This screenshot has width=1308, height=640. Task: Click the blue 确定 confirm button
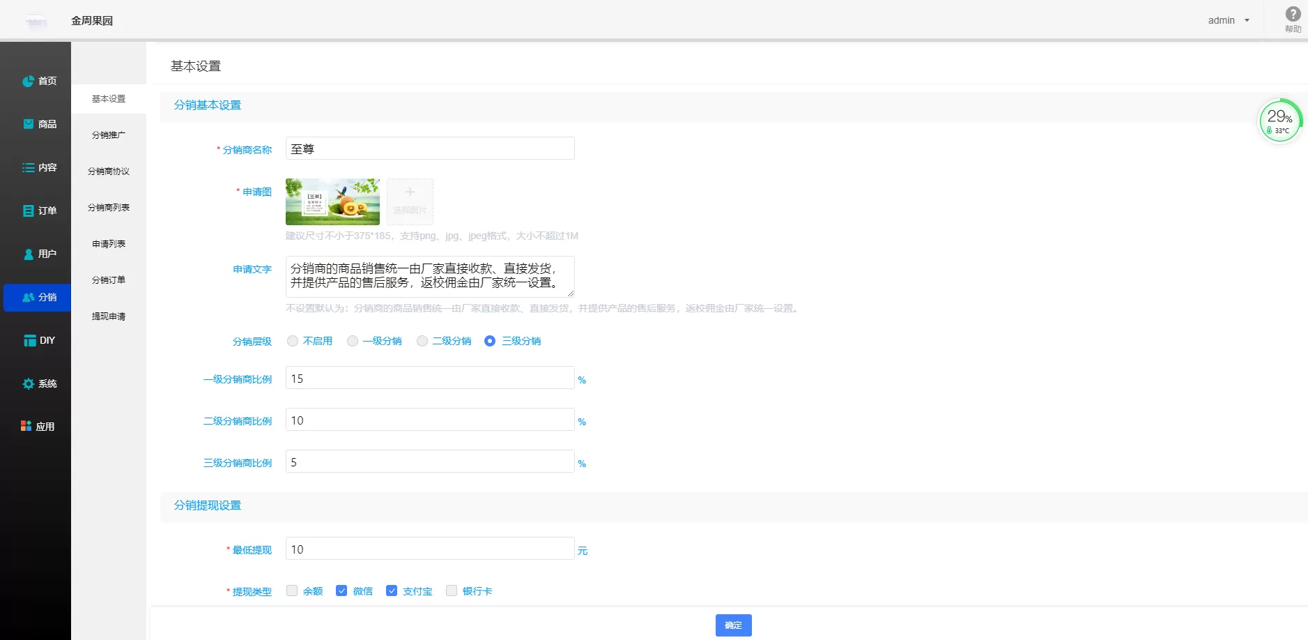[x=733, y=625]
